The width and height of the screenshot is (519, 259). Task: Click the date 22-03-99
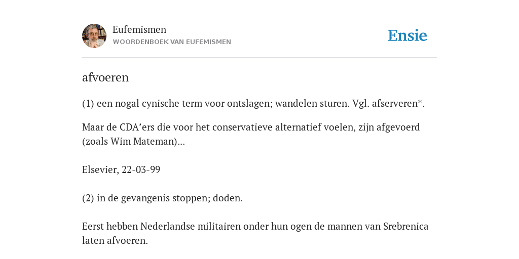(141, 170)
